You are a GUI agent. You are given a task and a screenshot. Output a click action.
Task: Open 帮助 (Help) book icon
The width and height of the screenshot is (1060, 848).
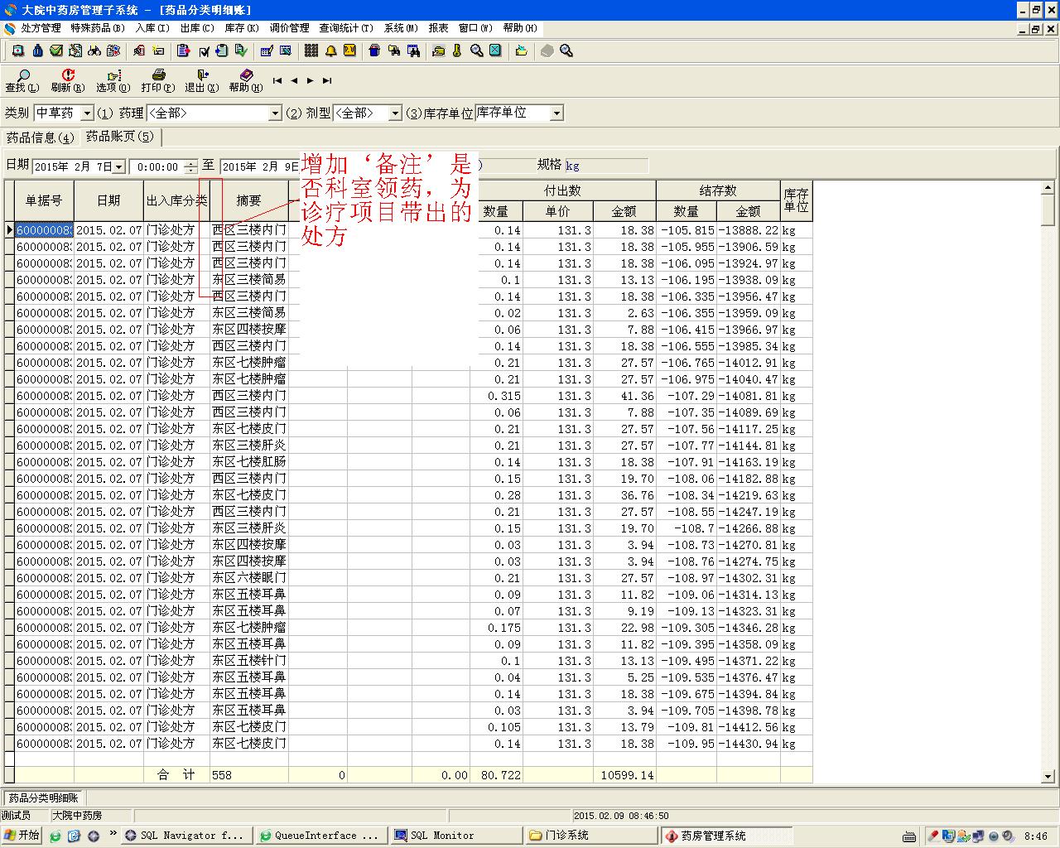point(246,76)
